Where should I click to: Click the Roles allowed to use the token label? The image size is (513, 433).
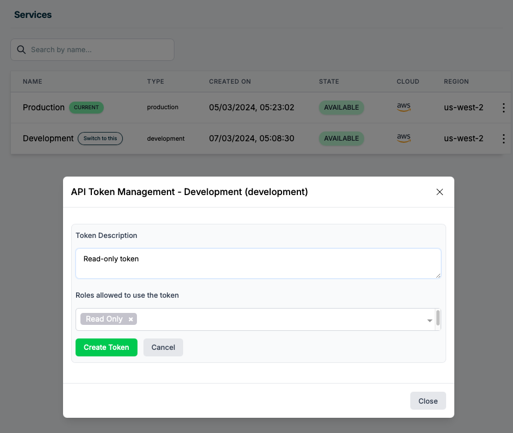pyautogui.click(x=127, y=296)
